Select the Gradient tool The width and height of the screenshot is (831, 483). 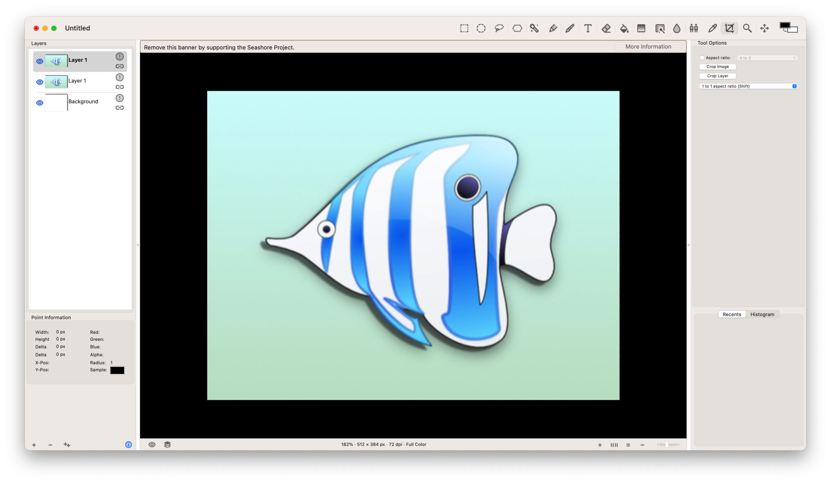coord(641,28)
